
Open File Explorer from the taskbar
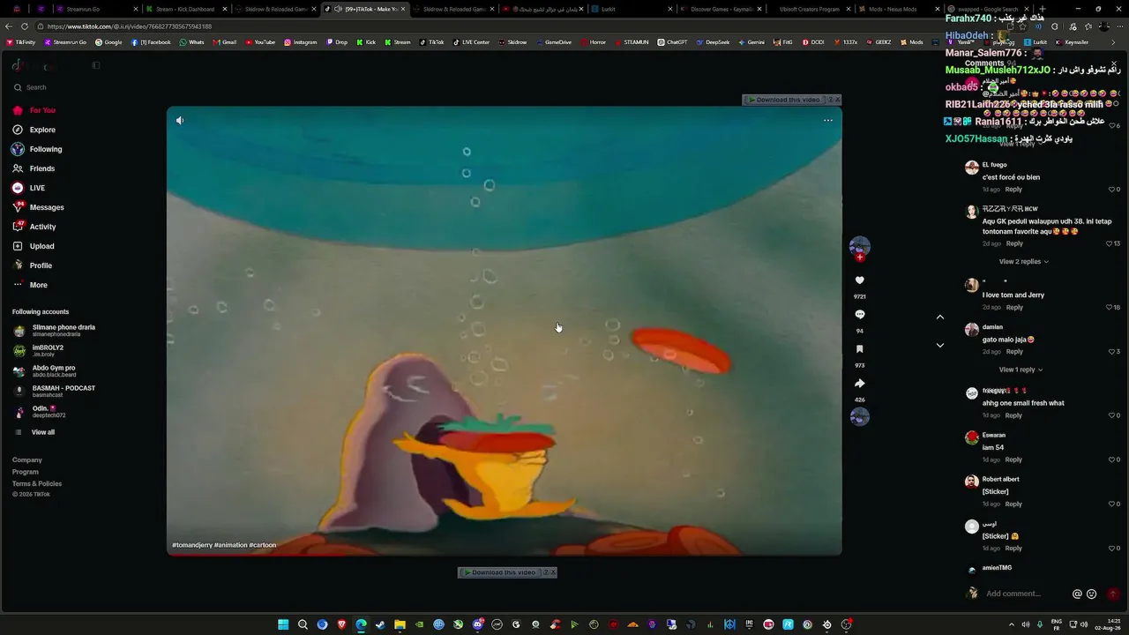400,624
